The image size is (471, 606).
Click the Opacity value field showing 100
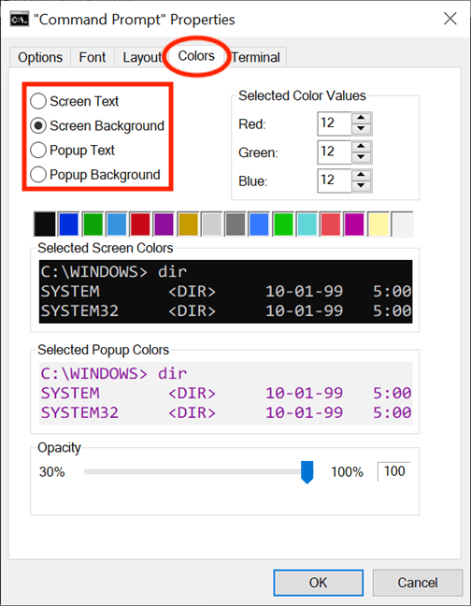tap(393, 471)
